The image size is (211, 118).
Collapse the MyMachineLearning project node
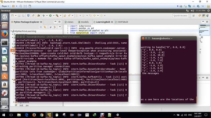click(11, 31)
